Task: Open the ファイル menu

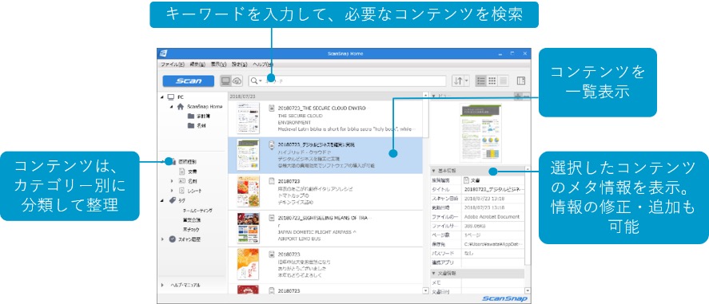Action: click(x=173, y=65)
